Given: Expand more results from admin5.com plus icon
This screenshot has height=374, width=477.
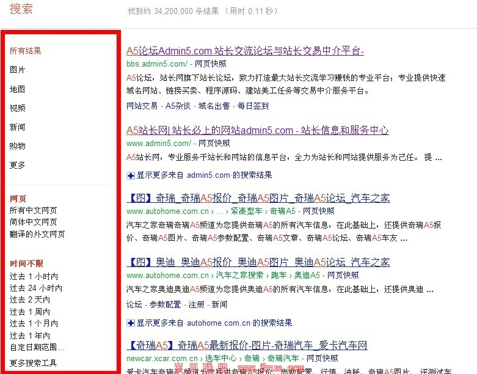Looking at the screenshot, I should pyautogui.click(x=131, y=175).
